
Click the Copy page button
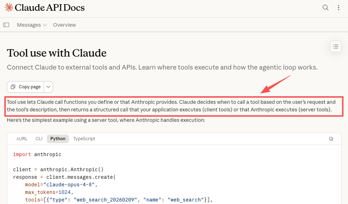pos(26,87)
